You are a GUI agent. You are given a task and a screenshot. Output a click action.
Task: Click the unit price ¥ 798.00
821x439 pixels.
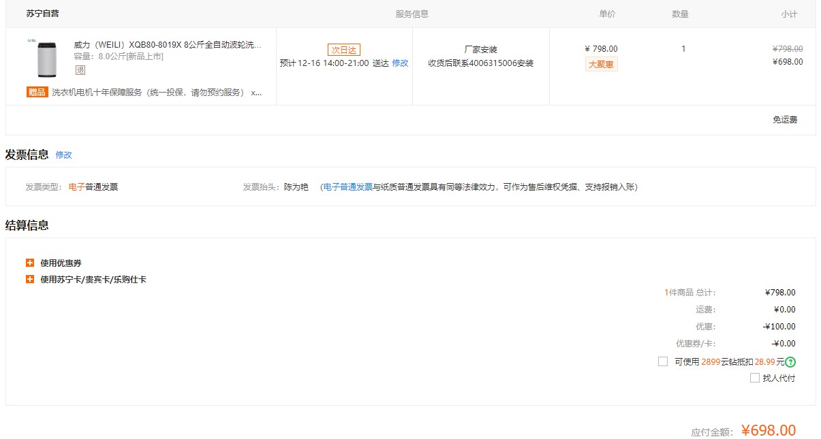pos(602,49)
